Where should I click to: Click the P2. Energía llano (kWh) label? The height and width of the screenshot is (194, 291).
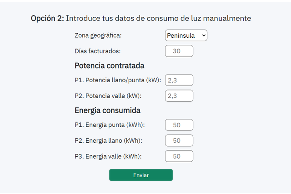pos(108,140)
